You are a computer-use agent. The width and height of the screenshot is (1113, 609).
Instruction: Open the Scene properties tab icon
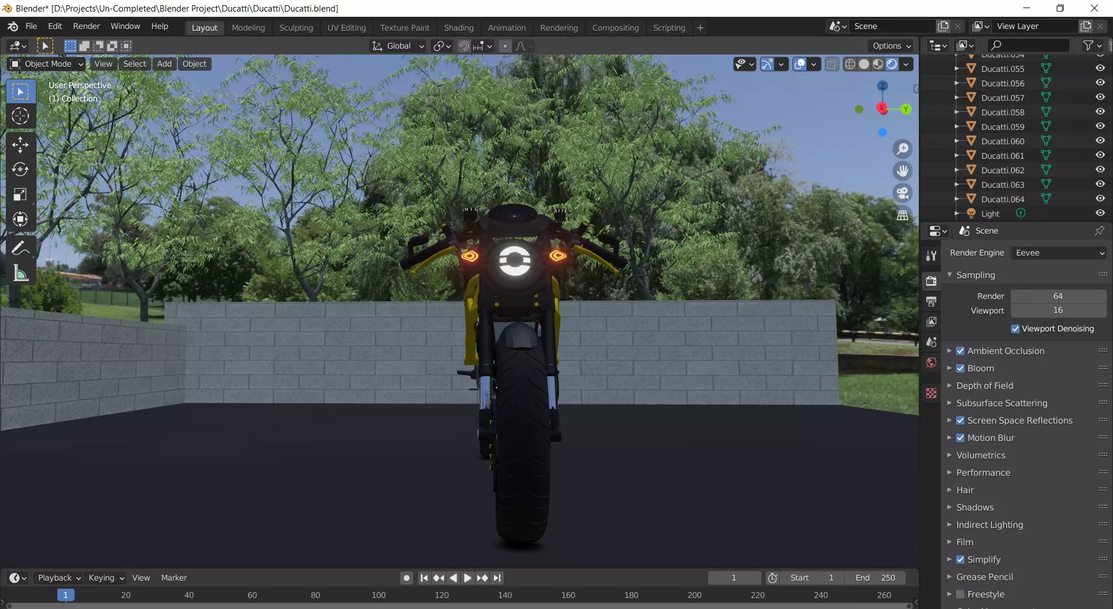931,342
